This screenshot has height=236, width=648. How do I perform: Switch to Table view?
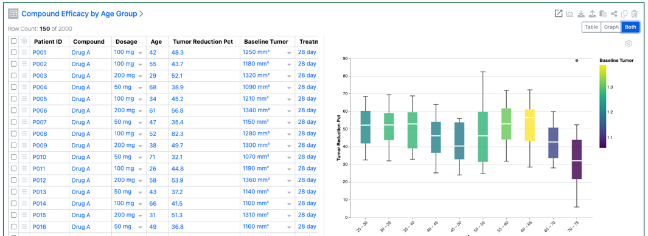click(x=591, y=27)
